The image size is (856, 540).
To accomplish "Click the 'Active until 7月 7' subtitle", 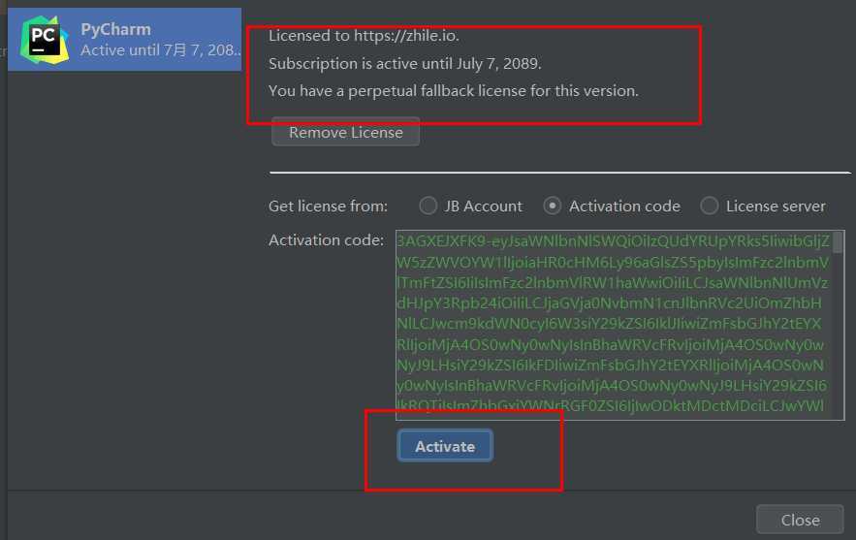I will pyautogui.click(x=161, y=50).
